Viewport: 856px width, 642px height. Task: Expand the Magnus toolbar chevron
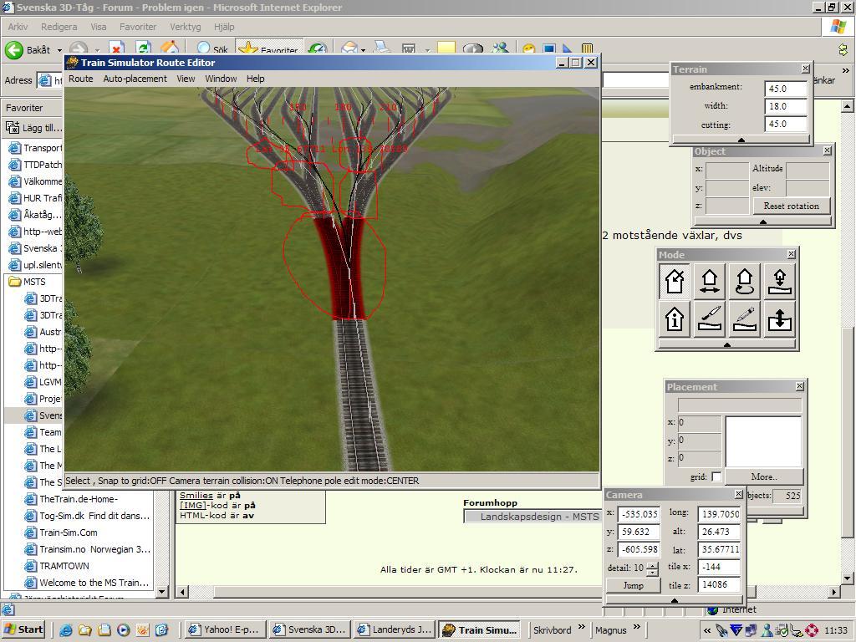[636, 627]
